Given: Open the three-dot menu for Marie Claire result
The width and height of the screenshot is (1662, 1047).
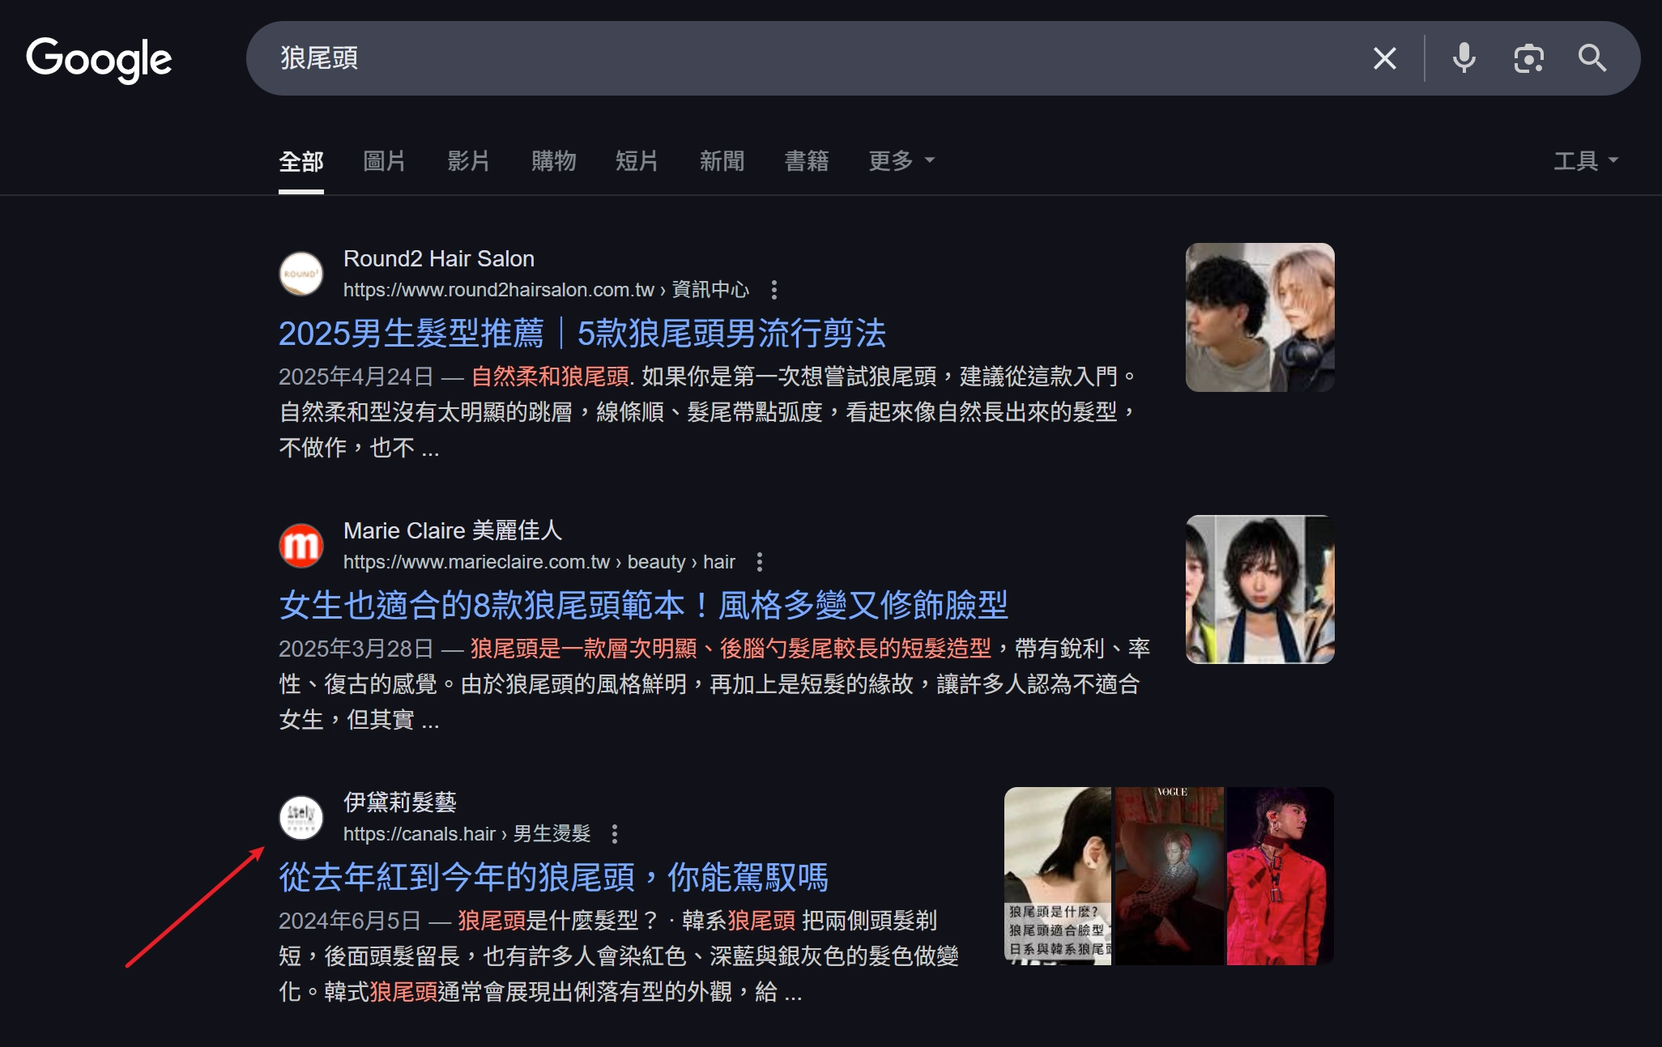Looking at the screenshot, I should 760,562.
